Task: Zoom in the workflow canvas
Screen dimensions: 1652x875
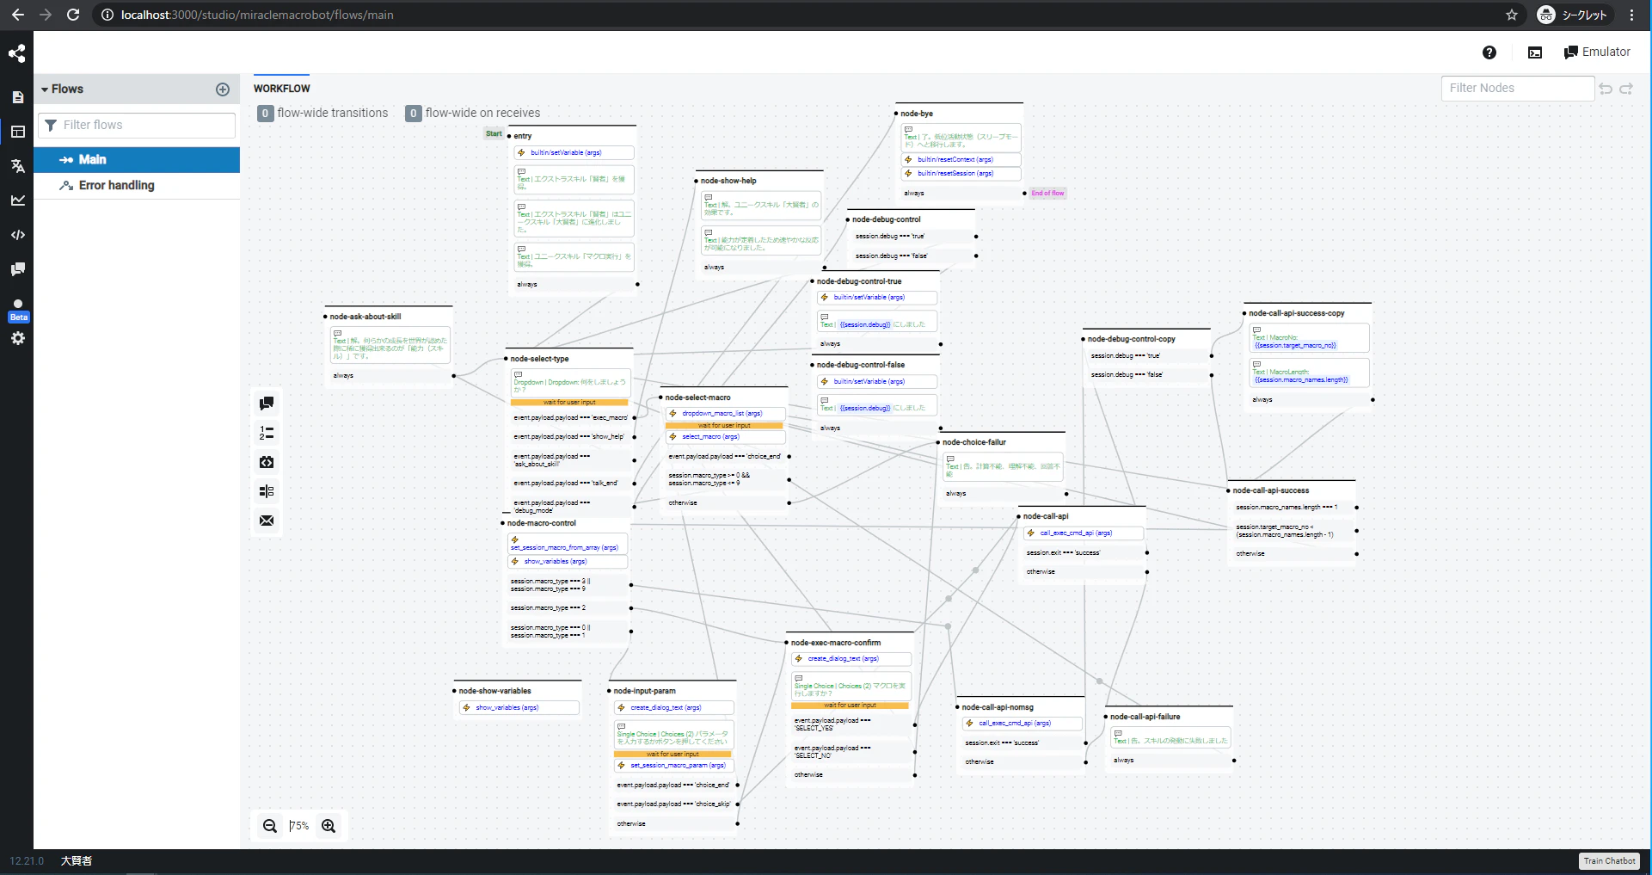Action: point(329,826)
